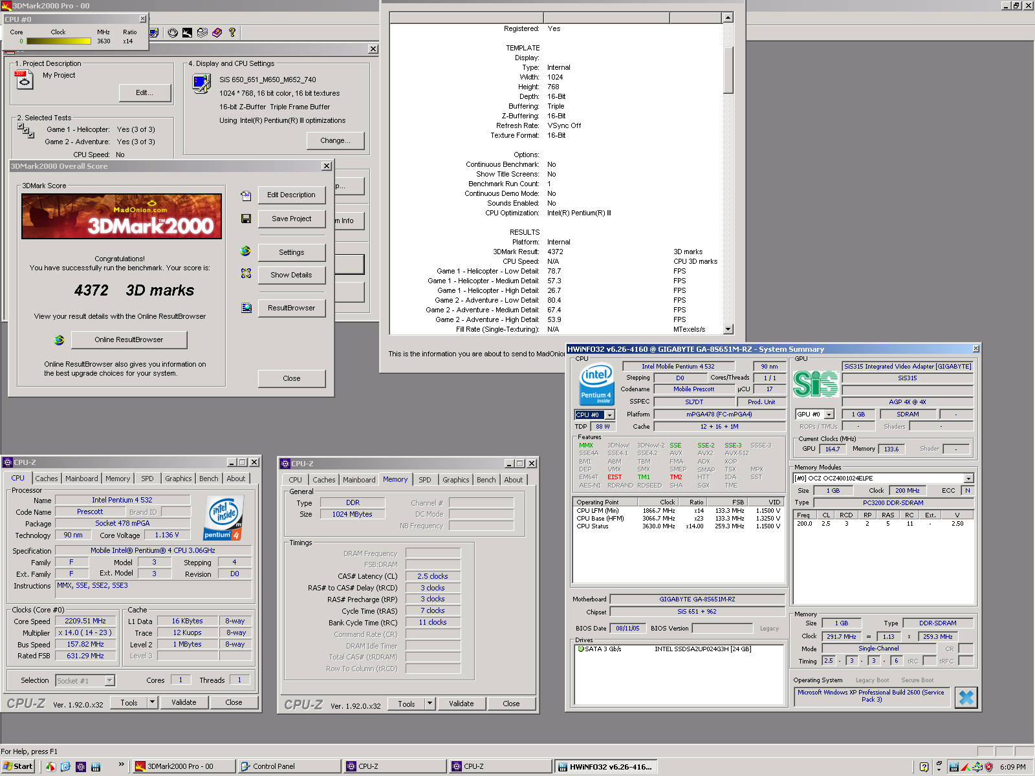Click the floppy disk icon beside Save Project
This screenshot has height=776, width=1035.
coord(246,219)
